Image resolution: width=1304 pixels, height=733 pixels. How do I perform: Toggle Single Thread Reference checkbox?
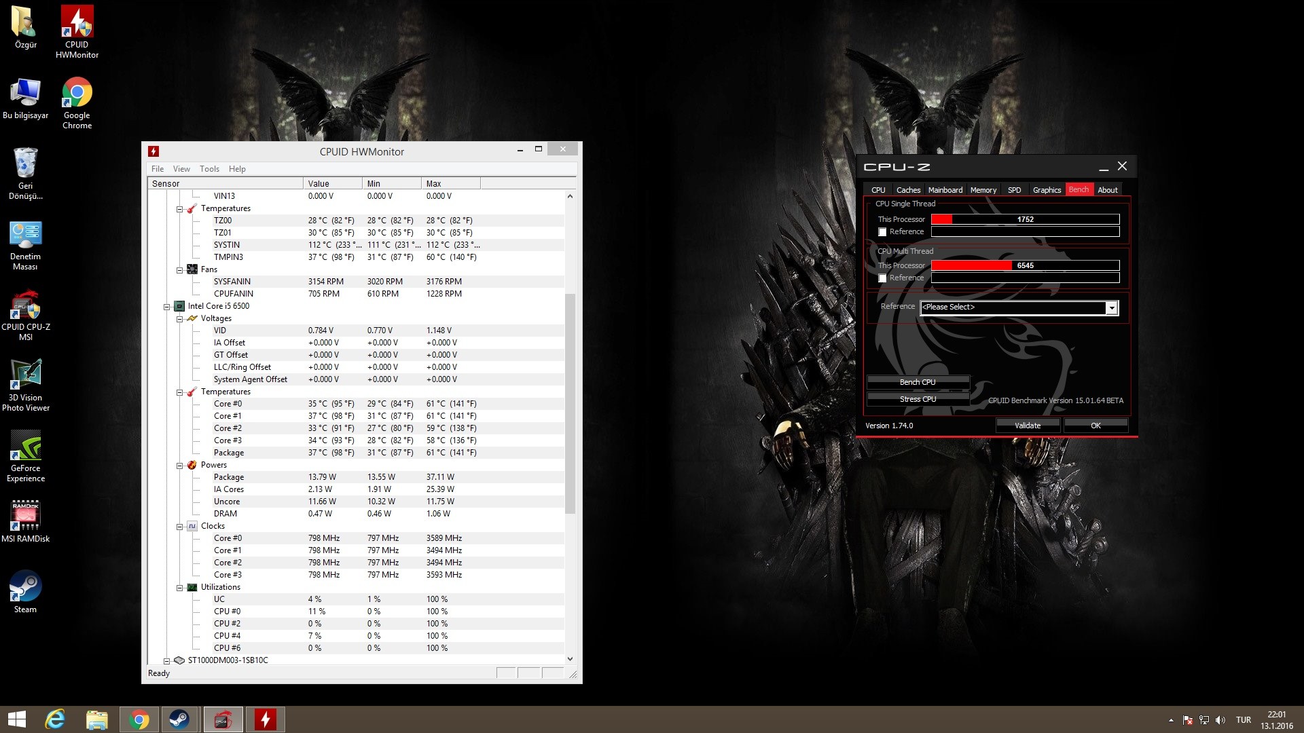click(882, 232)
